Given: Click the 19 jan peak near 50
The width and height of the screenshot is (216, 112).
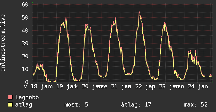Looking at the screenshot, I should pos(66,18).
